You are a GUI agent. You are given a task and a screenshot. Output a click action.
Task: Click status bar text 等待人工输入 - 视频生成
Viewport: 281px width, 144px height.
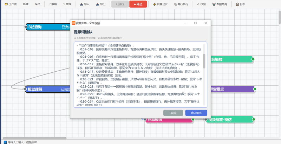[22, 142]
